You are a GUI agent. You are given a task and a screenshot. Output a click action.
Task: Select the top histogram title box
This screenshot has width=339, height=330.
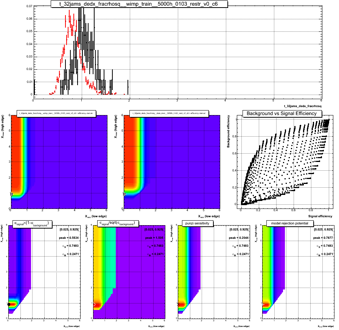(x=139, y=4)
